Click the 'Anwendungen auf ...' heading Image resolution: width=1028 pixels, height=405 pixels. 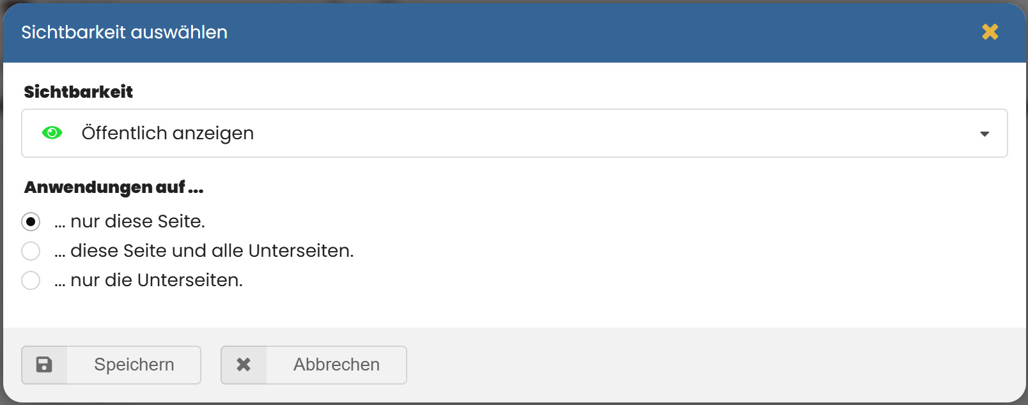(x=114, y=187)
